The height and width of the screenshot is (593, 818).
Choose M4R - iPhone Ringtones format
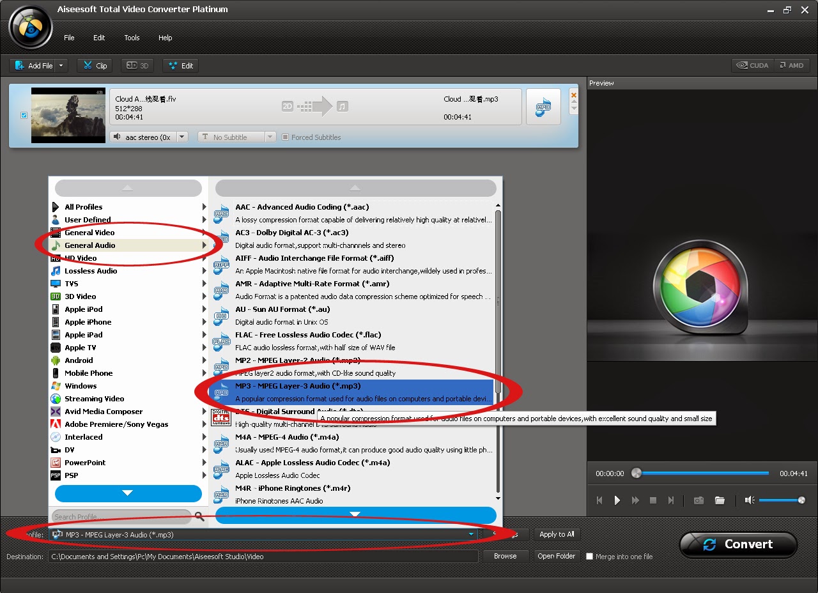353,495
